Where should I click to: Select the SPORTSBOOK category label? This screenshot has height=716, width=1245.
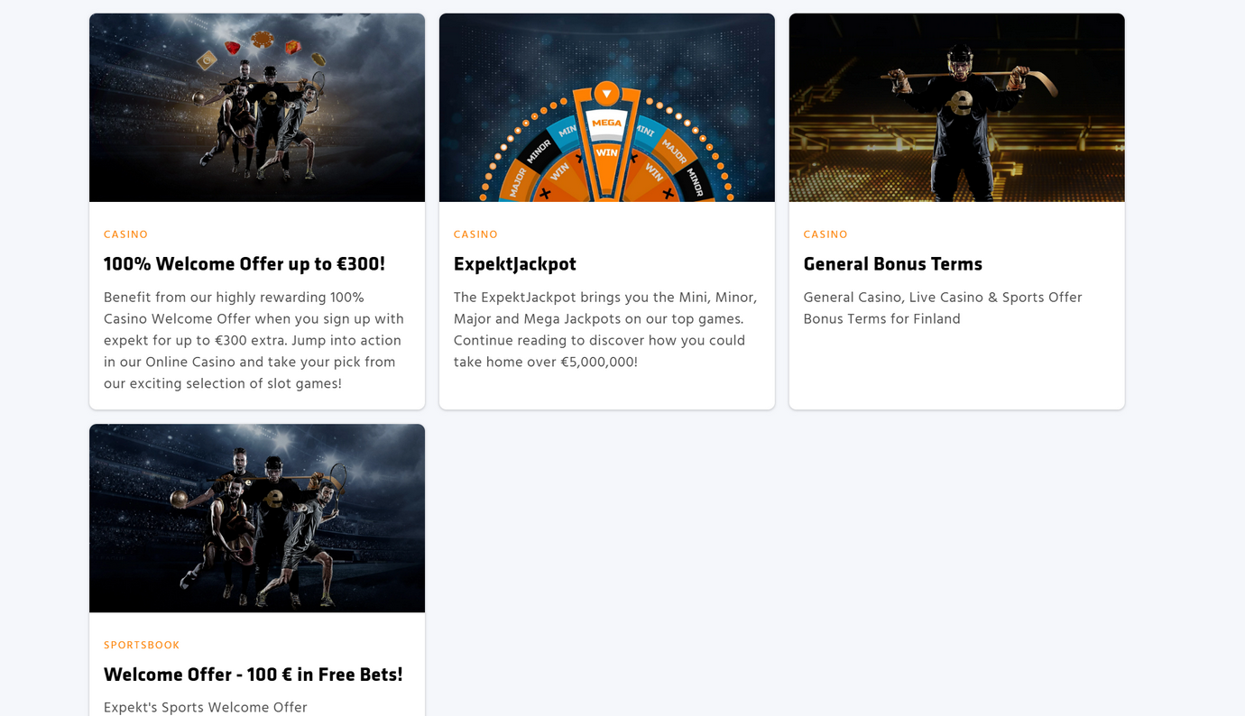[x=142, y=646]
